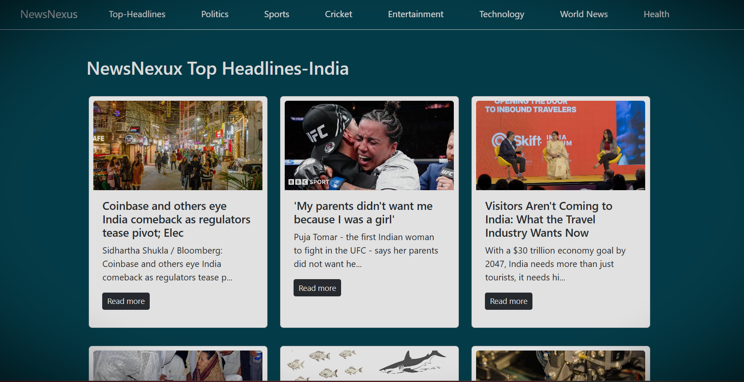This screenshot has width=744, height=382.
Task: Click the Skift India Forum stage image
Action: 561,145
